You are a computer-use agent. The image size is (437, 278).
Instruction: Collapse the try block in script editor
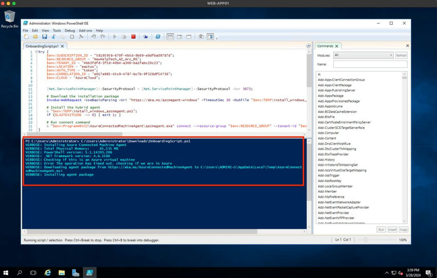pos(35,51)
